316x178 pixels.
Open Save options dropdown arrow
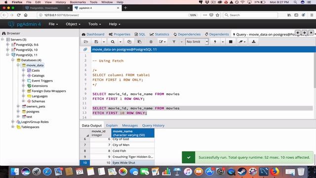[x=104, y=42]
